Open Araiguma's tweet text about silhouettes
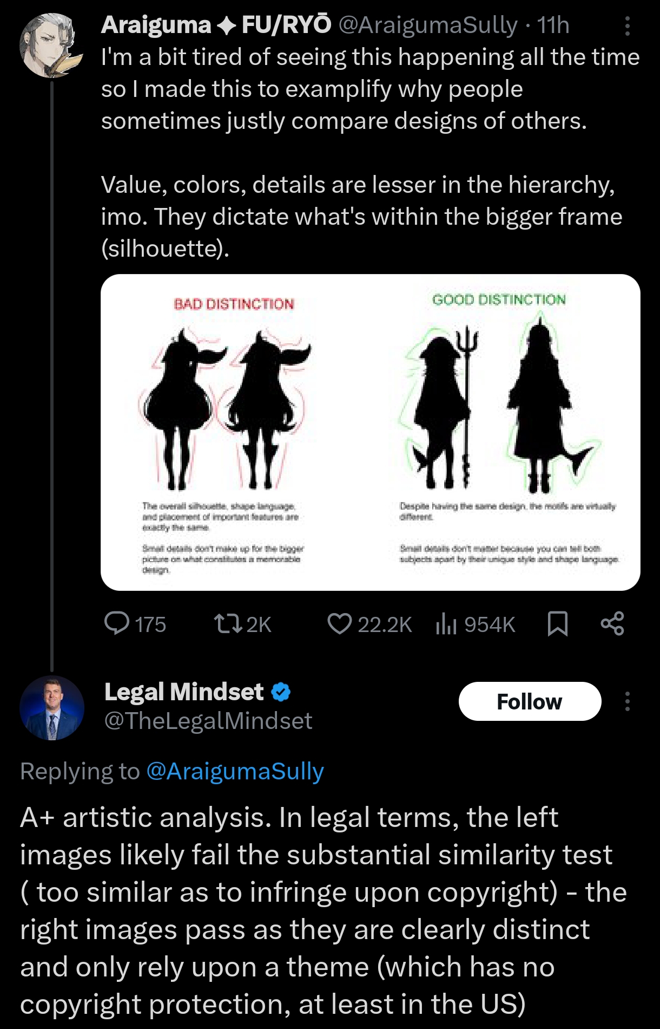 pyautogui.click(x=371, y=153)
